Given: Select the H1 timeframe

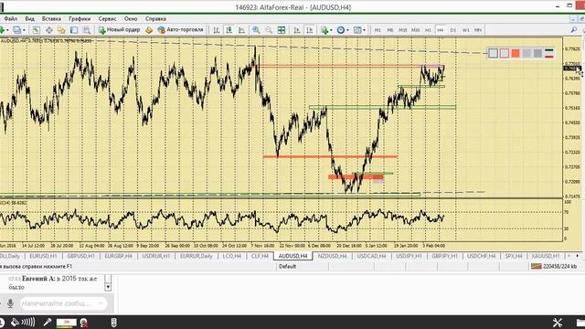Looking at the screenshot, I should tap(428, 30).
